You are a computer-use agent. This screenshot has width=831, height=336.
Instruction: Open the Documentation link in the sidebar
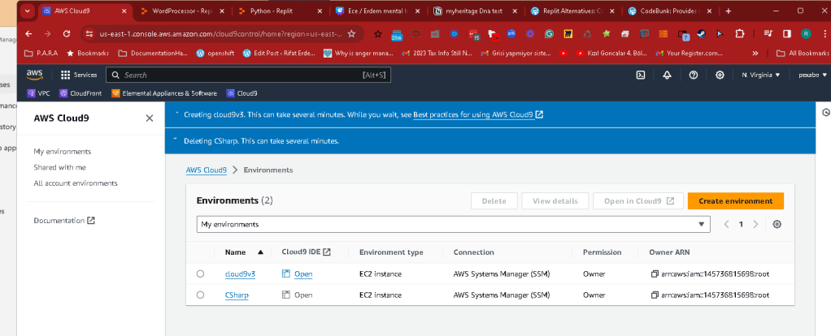[64, 220]
